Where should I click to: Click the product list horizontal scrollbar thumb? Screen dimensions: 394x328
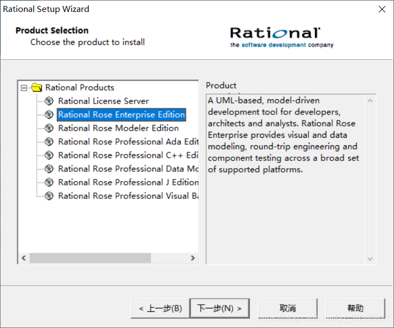90,258
